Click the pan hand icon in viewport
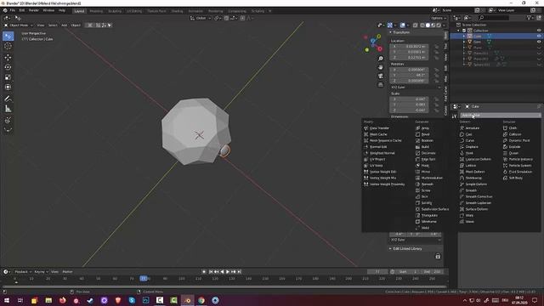The height and width of the screenshot is (306, 544). click(x=381, y=67)
